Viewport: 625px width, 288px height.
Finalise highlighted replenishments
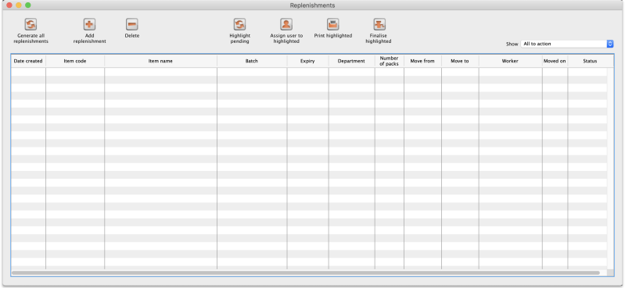379,24
